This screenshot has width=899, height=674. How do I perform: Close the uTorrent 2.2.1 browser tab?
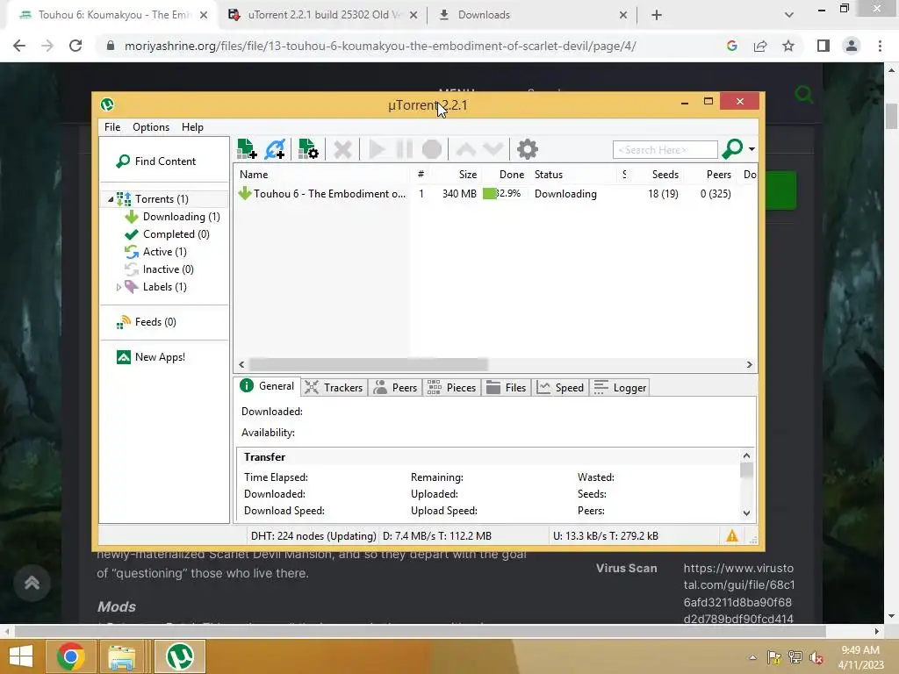pyautogui.click(x=414, y=16)
